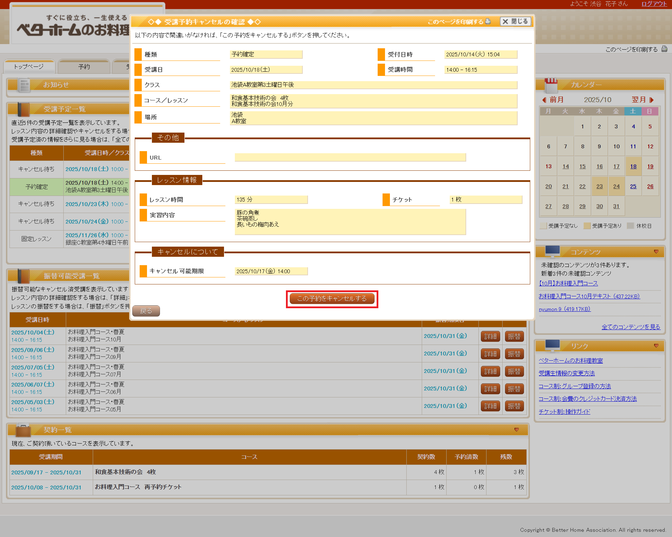
Task: Open the トップページ tab
Action: click(29, 66)
